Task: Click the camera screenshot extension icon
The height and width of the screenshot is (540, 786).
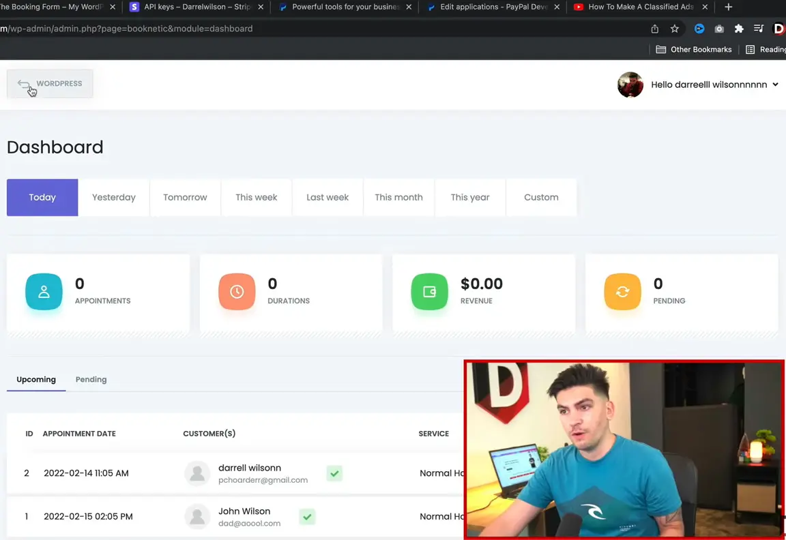Action: 718,29
